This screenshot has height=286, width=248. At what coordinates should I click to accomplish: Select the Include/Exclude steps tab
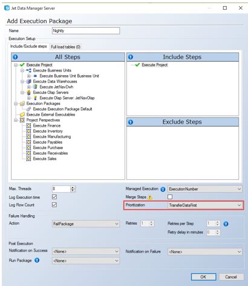[x=28, y=46]
